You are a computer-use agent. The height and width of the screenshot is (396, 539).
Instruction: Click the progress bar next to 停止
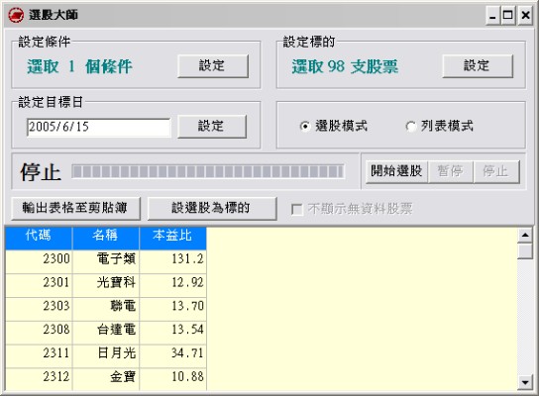pyautogui.click(x=208, y=171)
